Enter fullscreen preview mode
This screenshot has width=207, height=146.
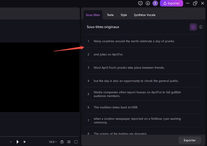[76, 142]
